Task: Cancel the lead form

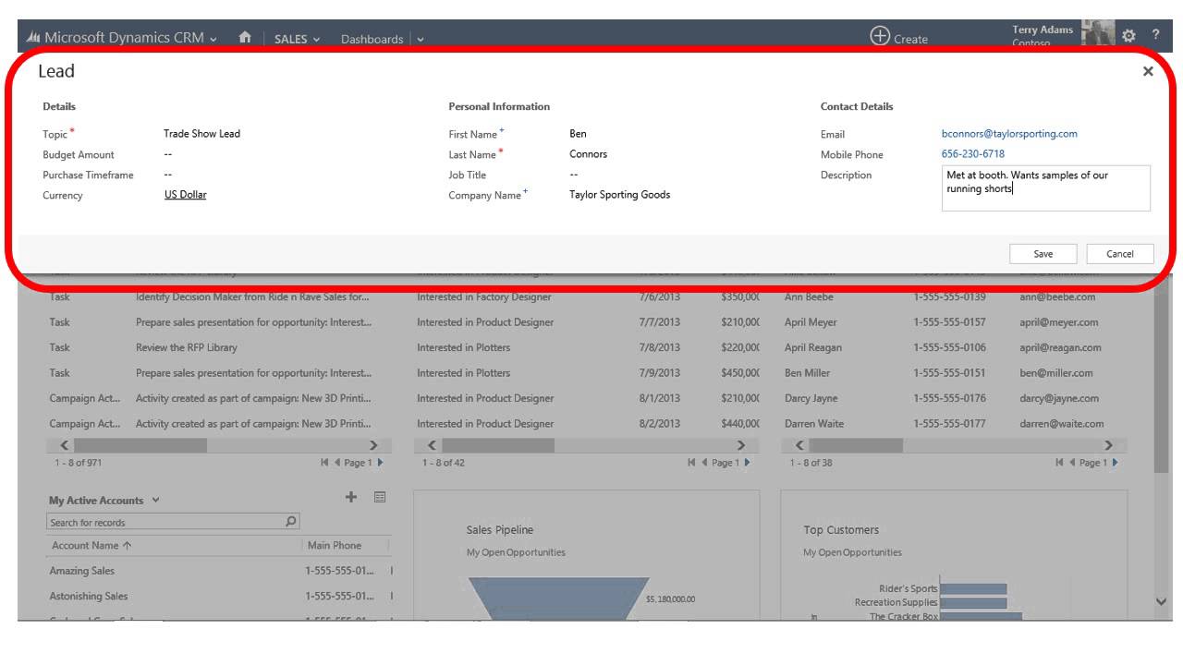Action: click(1120, 254)
